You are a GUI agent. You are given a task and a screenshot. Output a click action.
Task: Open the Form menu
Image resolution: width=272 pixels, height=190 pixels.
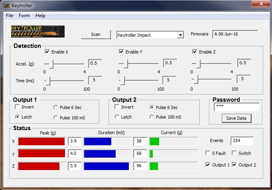coord(24,16)
